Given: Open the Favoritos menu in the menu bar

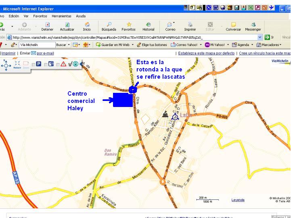Looking at the screenshot, I should click(x=40, y=16).
